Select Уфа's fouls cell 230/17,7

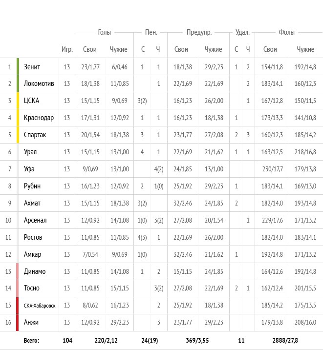click(x=272, y=169)
